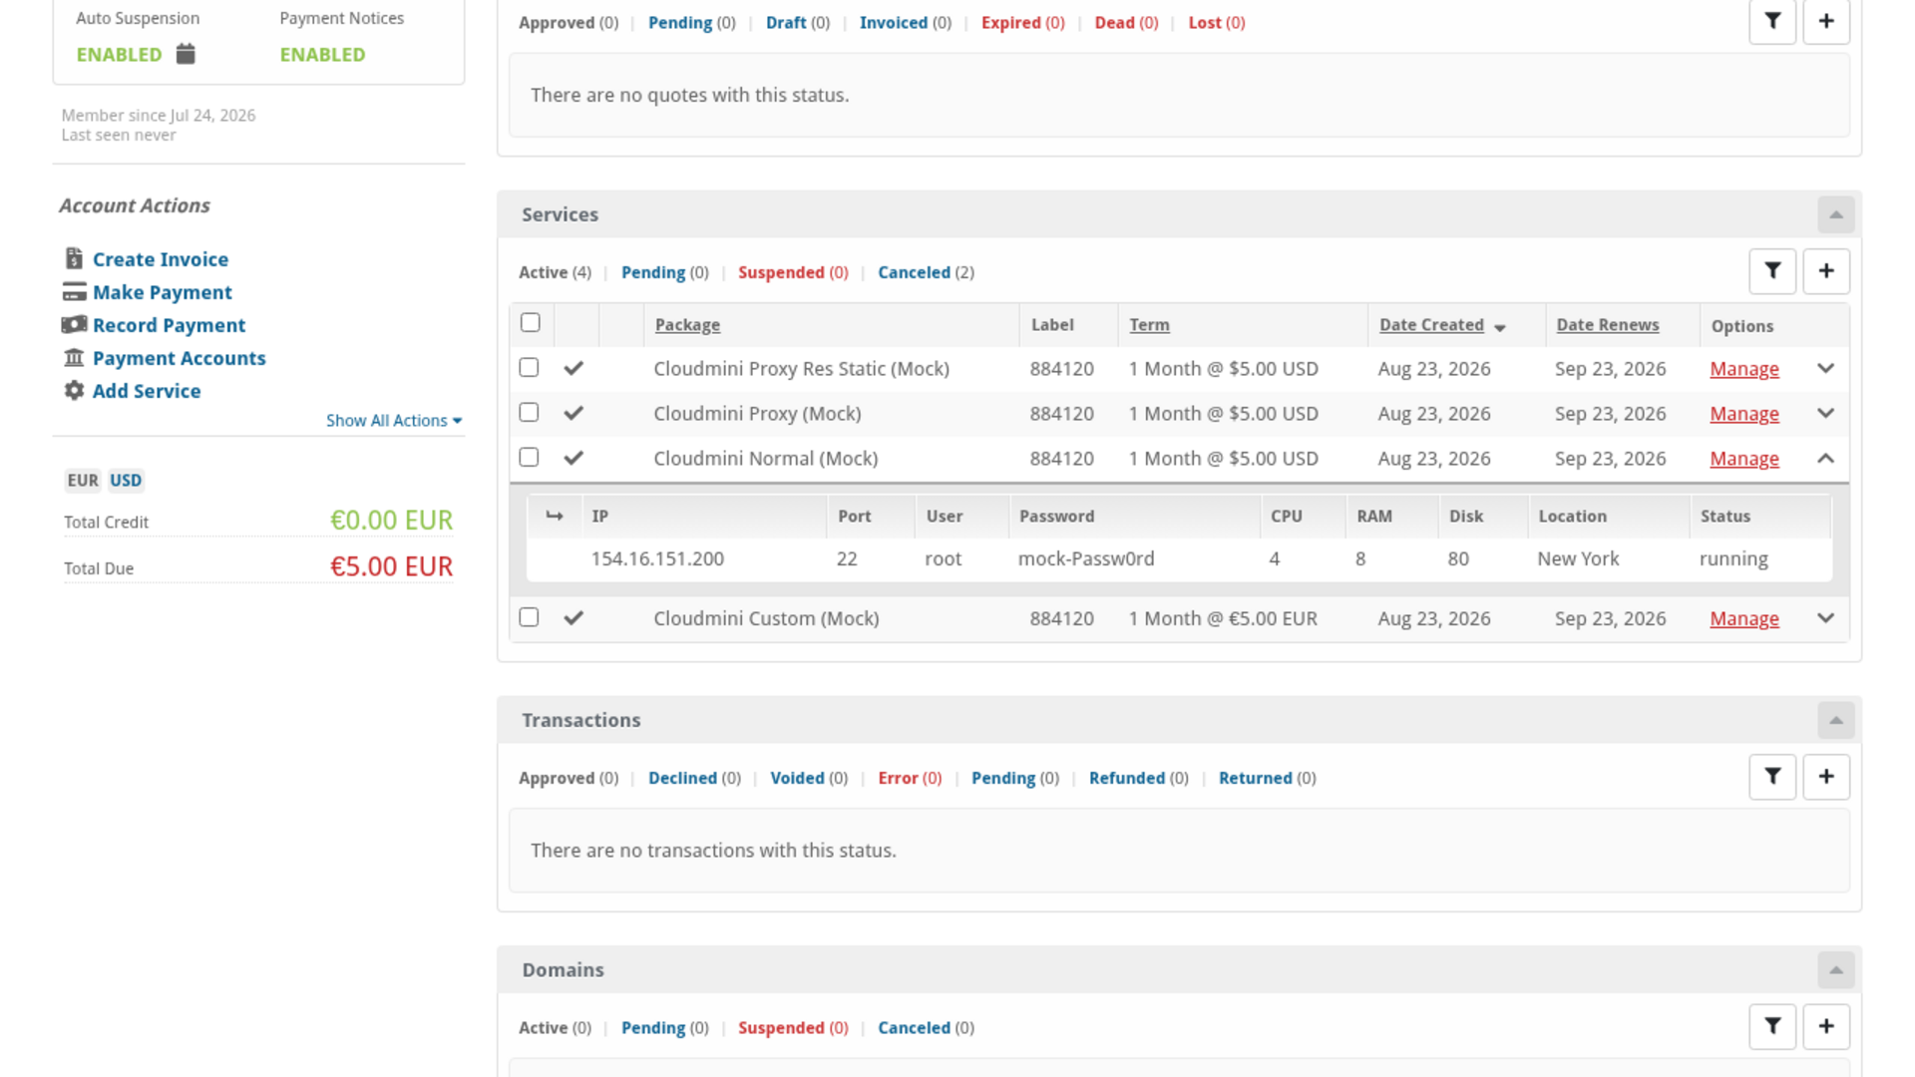The image size is (1915, 1077).
Task: Open the Record Payment link
Action: 169,325
